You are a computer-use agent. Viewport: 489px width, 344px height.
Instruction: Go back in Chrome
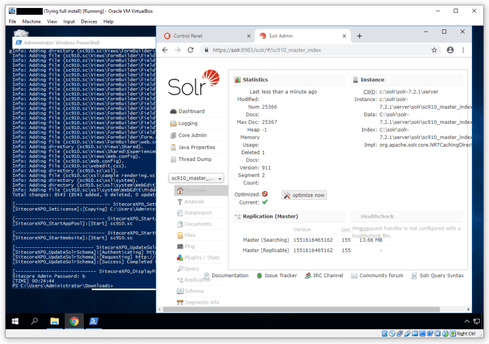pyautogui.click(x=165, y=50)
